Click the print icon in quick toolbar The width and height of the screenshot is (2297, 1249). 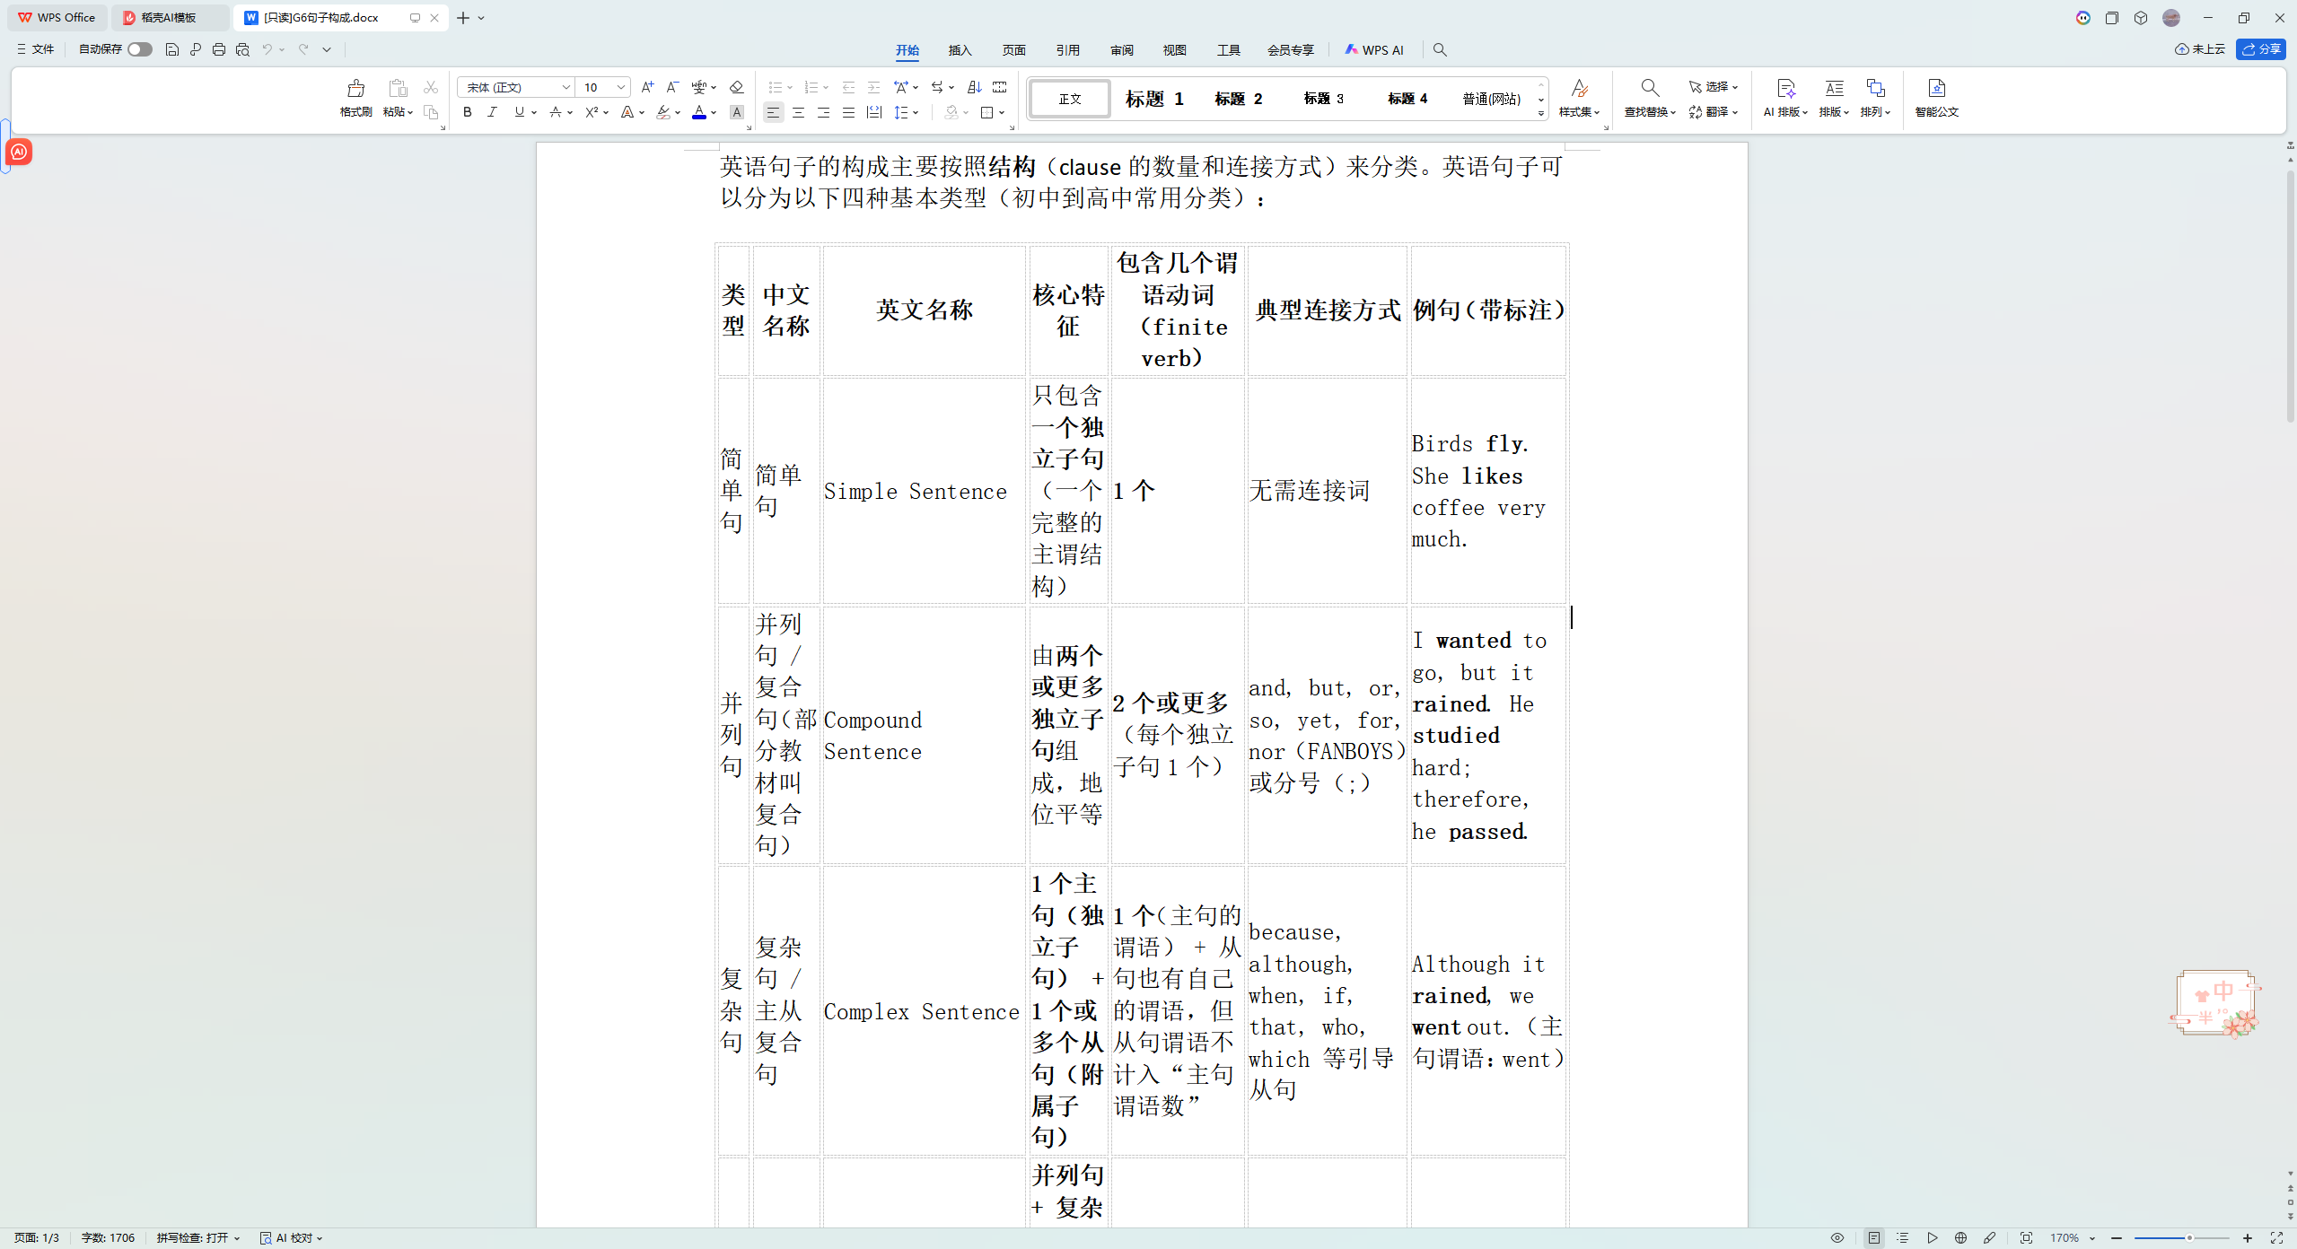[x=219, y=49]
